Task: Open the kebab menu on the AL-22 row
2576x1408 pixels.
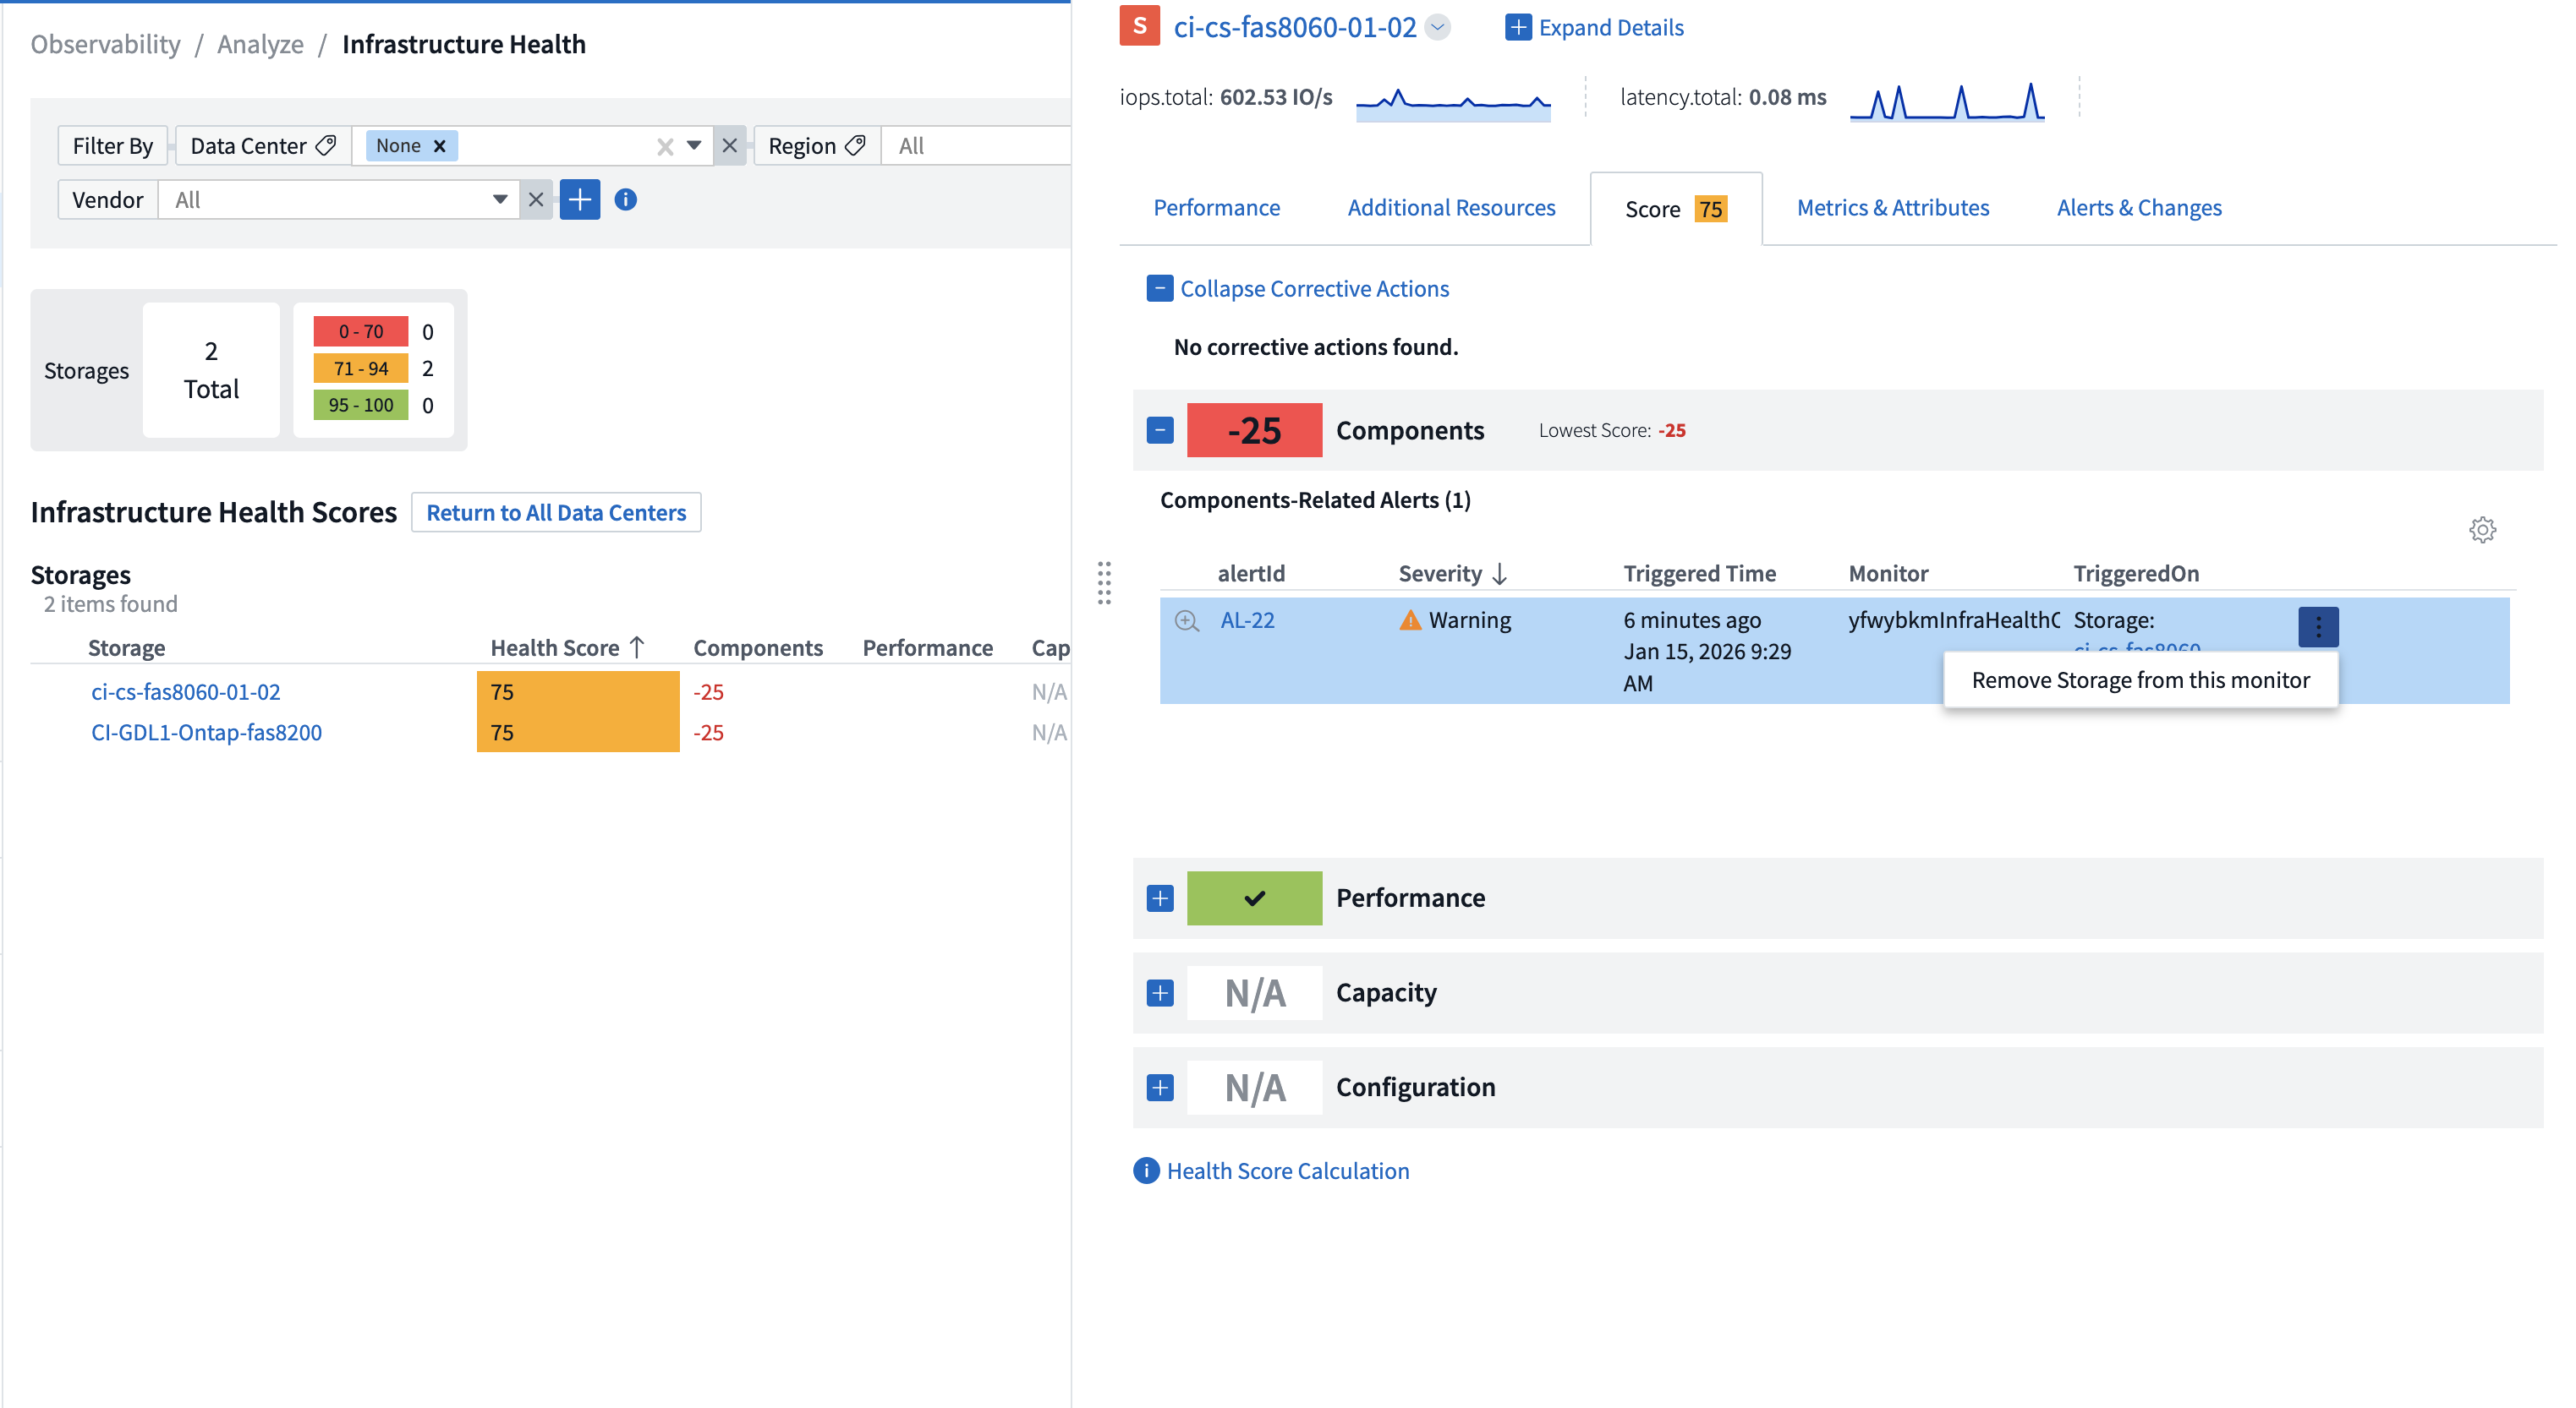Action: click(2317, 626)
